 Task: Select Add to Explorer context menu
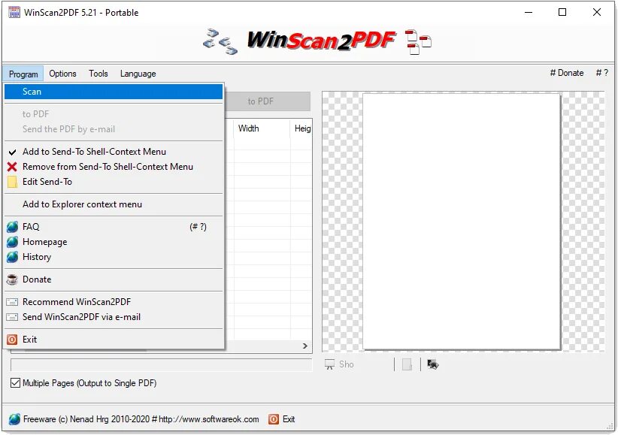click(114, 204)
